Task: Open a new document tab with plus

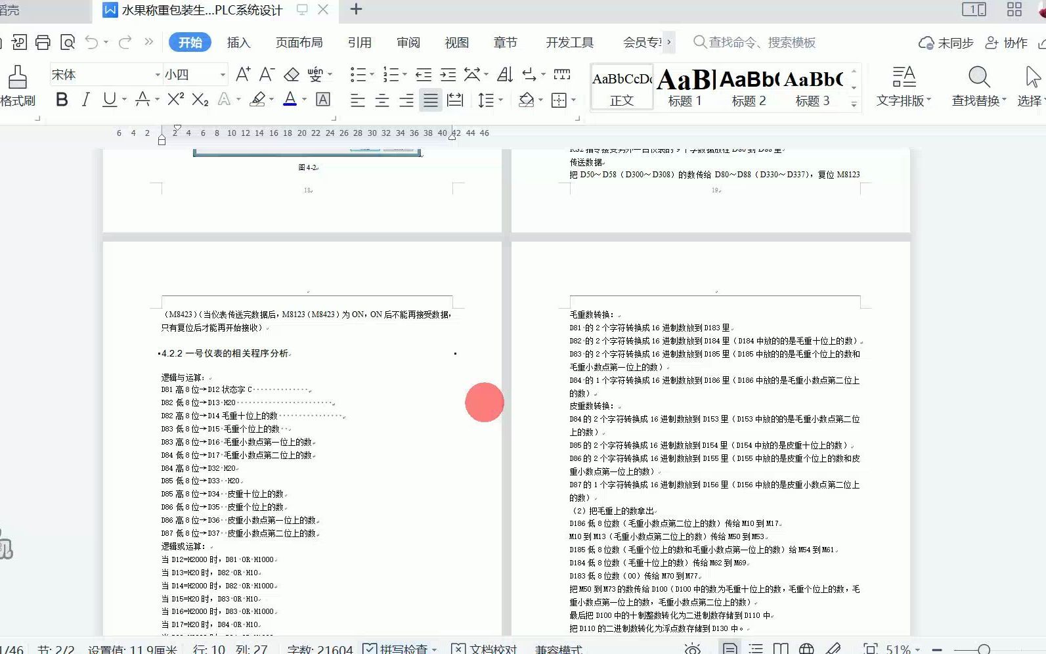Action: (x=356, y=9)
